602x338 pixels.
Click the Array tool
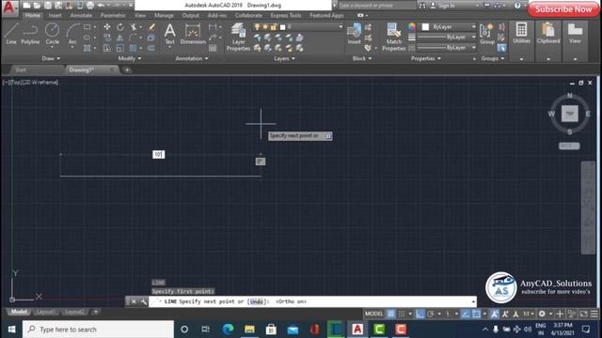[x=134, y=48]
